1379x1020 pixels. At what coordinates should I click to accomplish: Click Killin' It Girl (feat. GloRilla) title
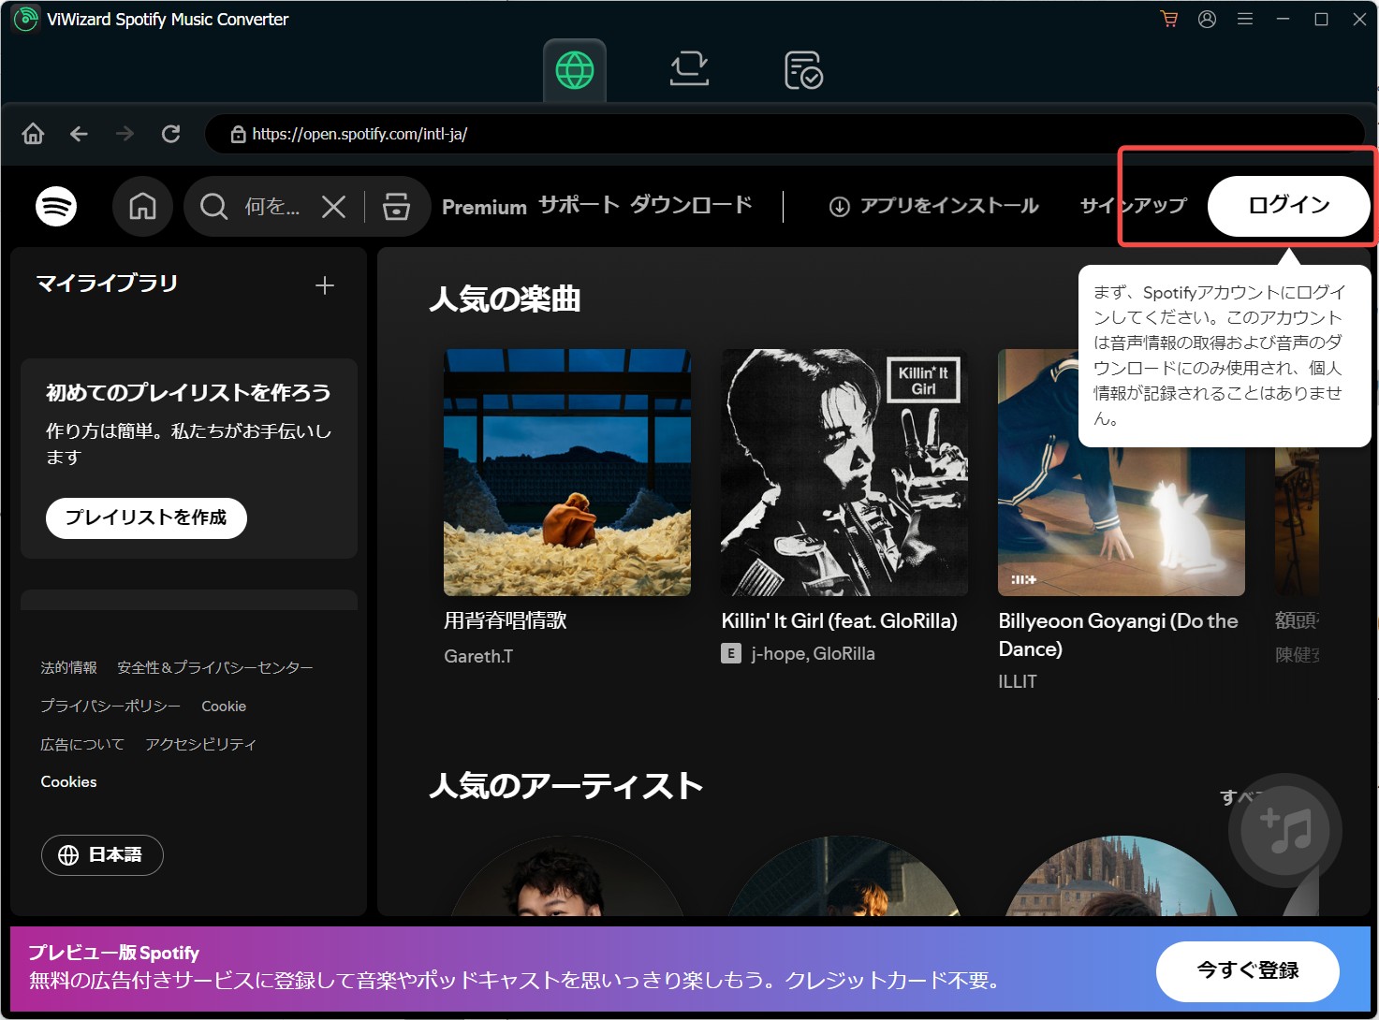(839, 620)
